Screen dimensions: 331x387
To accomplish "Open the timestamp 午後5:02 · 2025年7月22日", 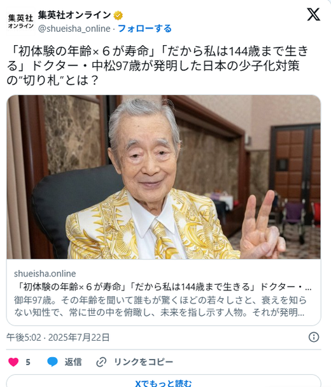I will [x=58, y=337].
